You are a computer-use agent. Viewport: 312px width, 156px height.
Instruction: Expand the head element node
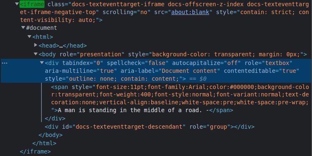point(36,45)
